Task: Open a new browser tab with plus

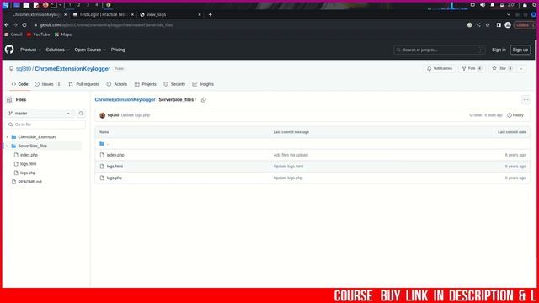Action: point(210,15)
